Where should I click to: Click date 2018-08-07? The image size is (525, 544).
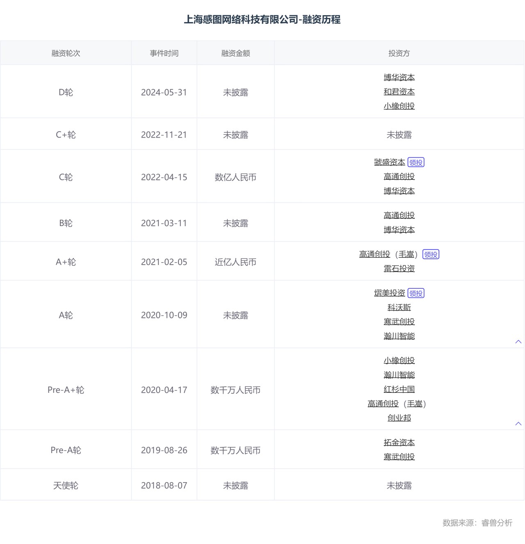[x=164, y=485]
